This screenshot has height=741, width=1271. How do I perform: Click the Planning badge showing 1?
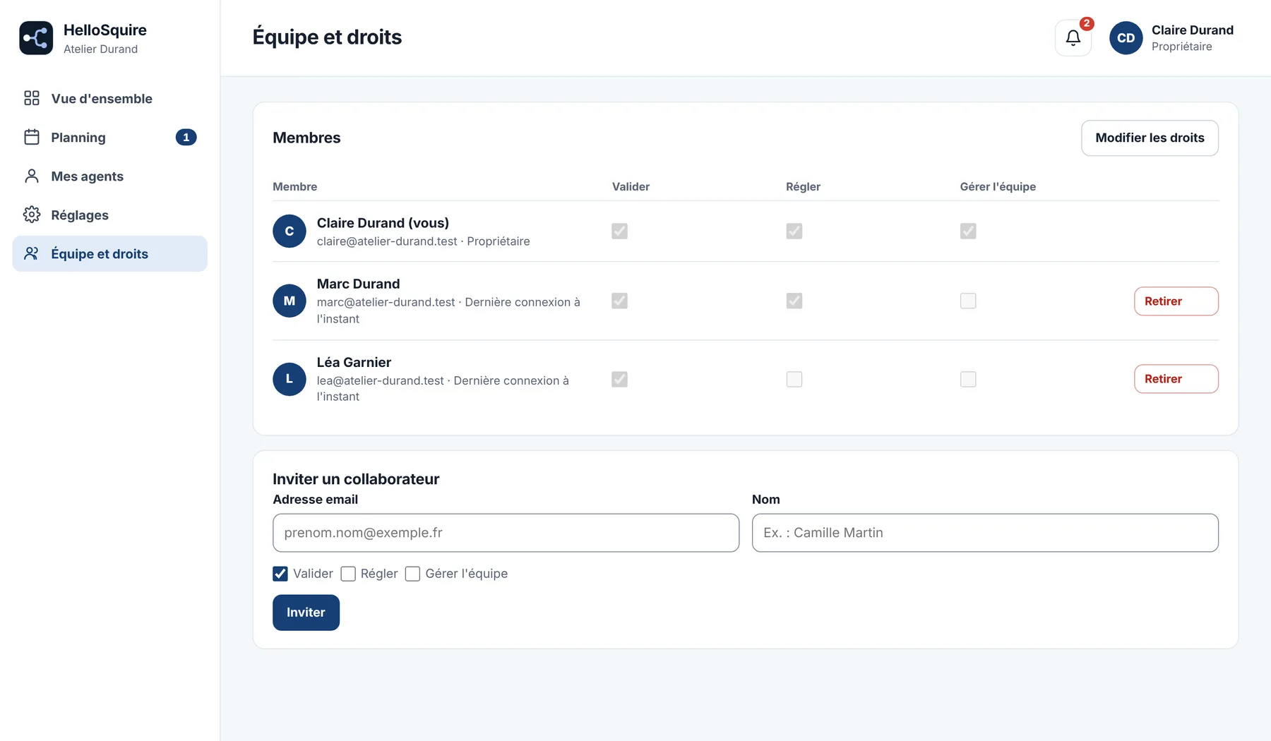186,137
